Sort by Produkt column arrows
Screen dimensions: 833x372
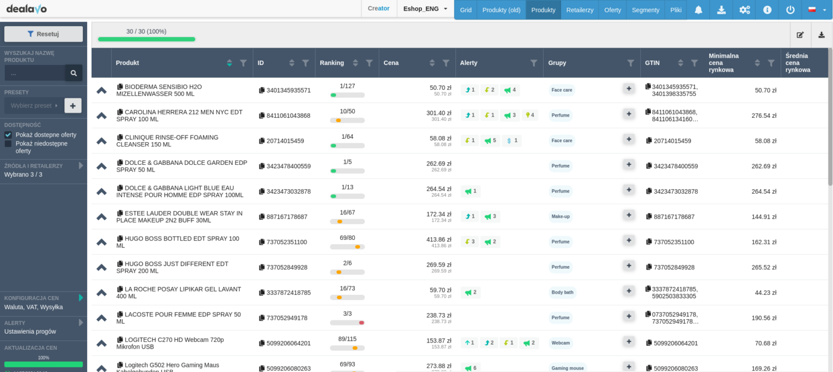point(229,63)
